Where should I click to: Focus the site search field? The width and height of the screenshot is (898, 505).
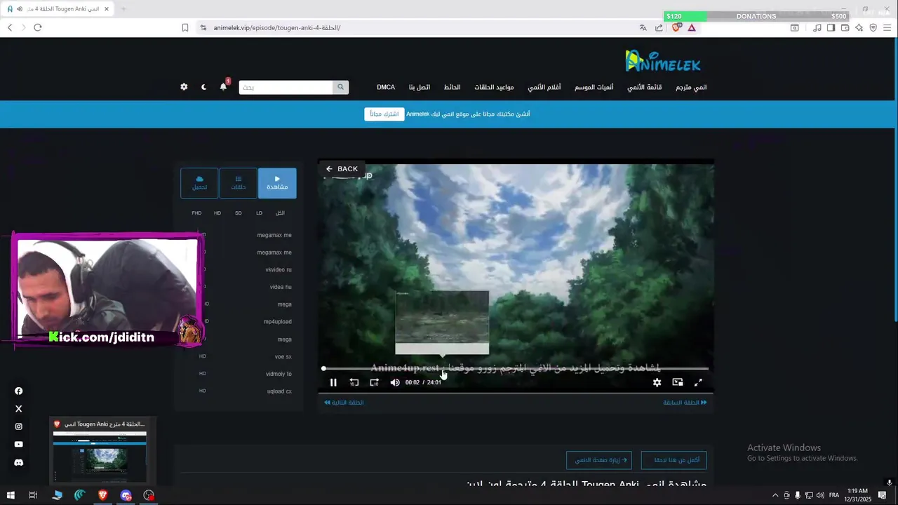(x=286, y=87)
